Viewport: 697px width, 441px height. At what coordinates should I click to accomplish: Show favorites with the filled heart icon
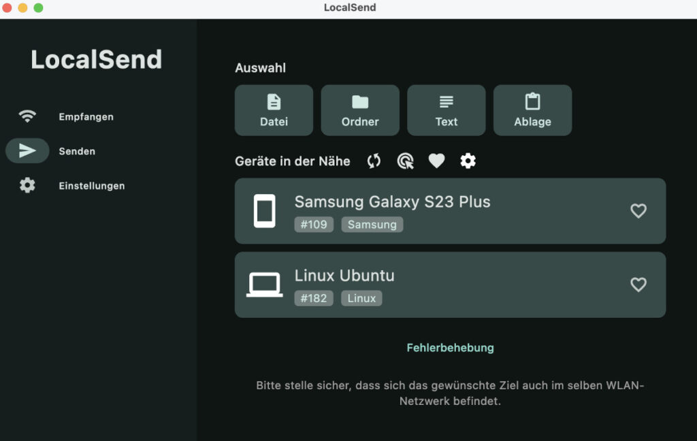(x=436, y=161)
